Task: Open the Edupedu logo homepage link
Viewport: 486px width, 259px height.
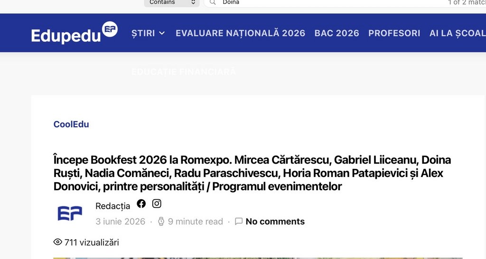Action: coord(75,33)
